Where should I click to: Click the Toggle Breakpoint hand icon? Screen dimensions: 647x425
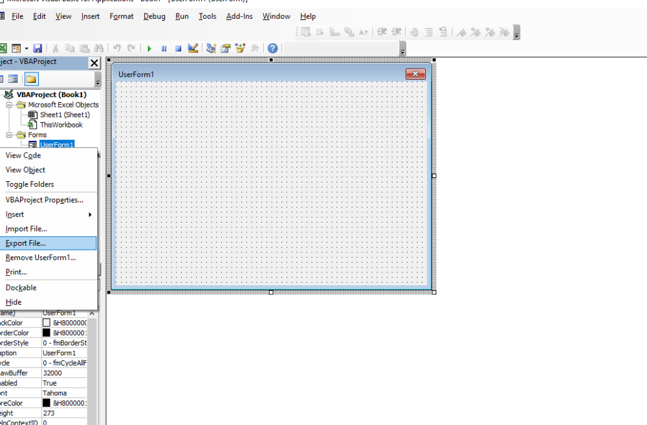pos(414,32)
